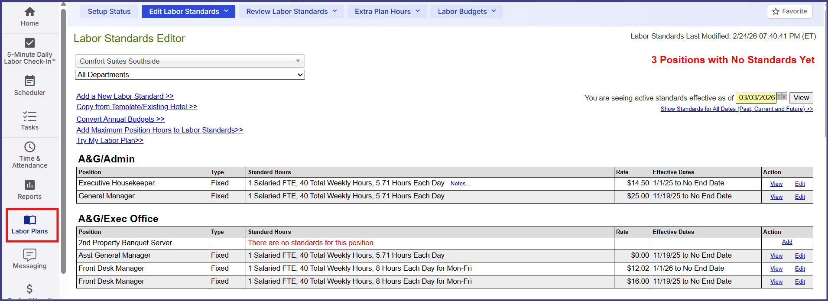
Task: Go to Tasks checklist icon
Action: point(29,116)
